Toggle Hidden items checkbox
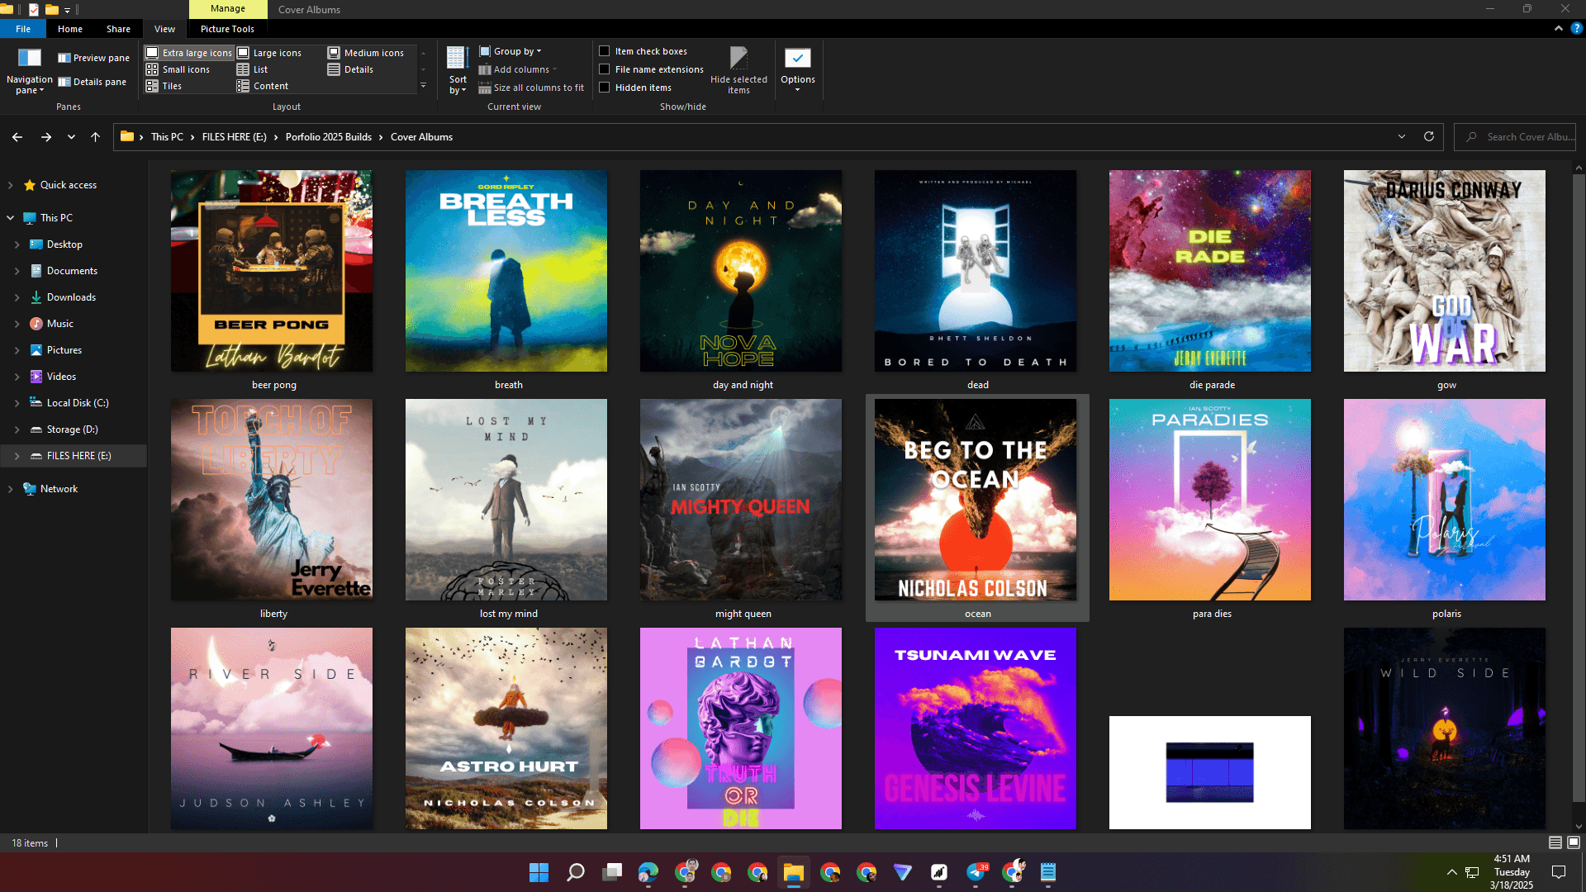This screenshot has width=1586, height=892. [x=605, y=88]
